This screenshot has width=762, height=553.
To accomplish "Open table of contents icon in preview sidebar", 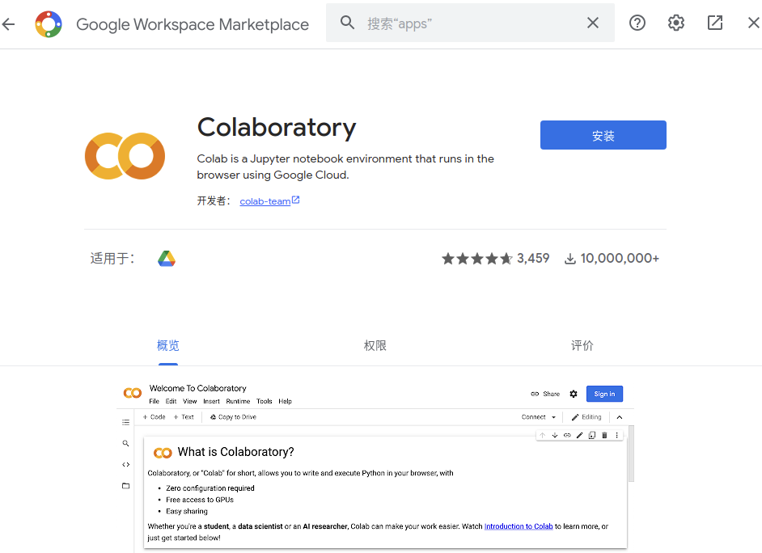I will [126, 422].
